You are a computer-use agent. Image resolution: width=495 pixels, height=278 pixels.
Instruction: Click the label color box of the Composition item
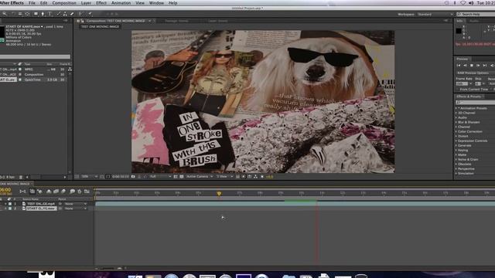(x=20, y=75)
